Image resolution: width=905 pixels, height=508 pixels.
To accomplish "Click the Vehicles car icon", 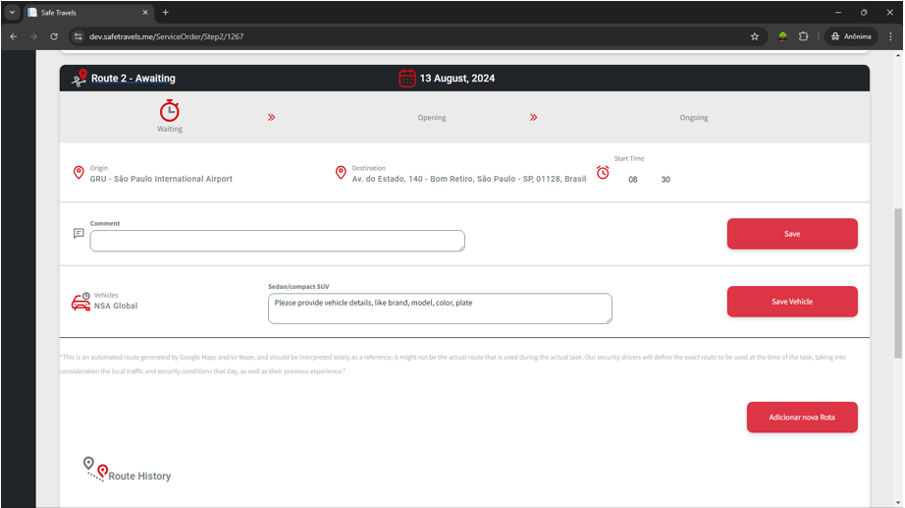I will [80, 303].
